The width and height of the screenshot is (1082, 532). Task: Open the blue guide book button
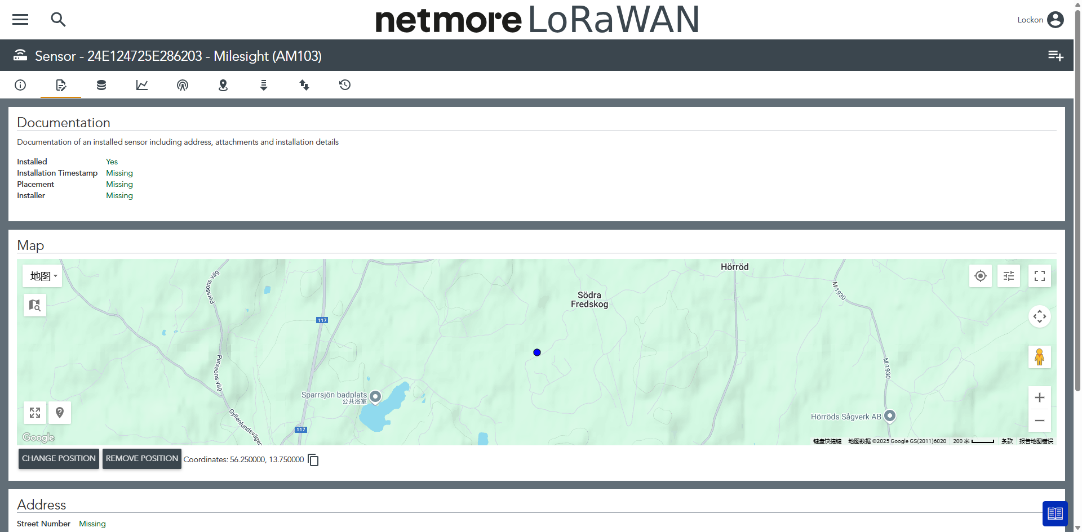tap(1055, 513)
